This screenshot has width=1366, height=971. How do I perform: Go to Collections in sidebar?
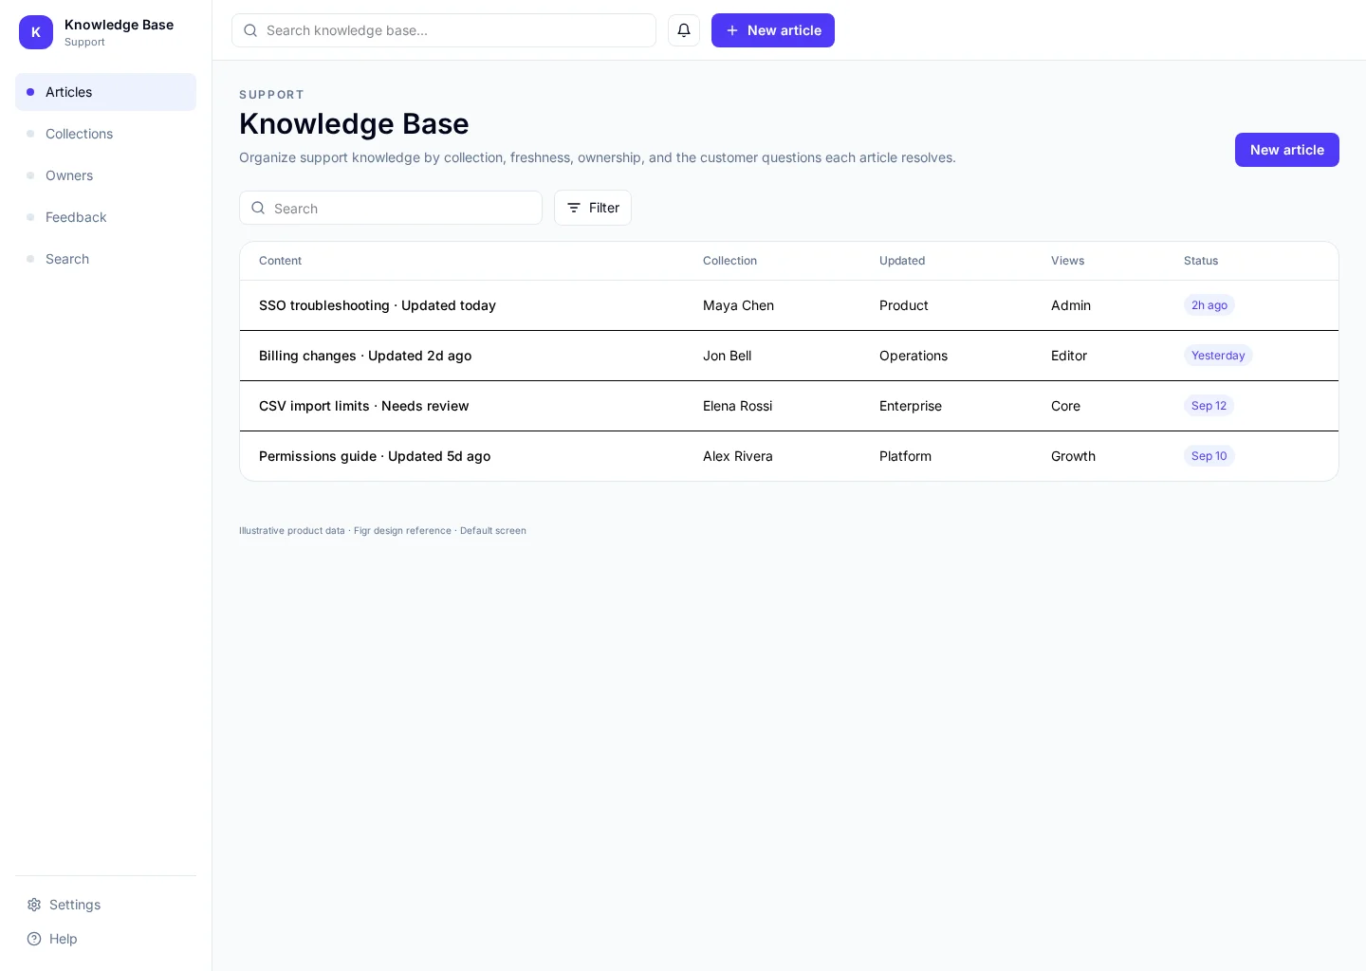pos(105,134)
